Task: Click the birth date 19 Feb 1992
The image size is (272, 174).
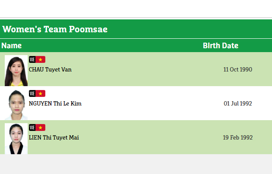Action: pyautogui.click(x=237, y=138)
